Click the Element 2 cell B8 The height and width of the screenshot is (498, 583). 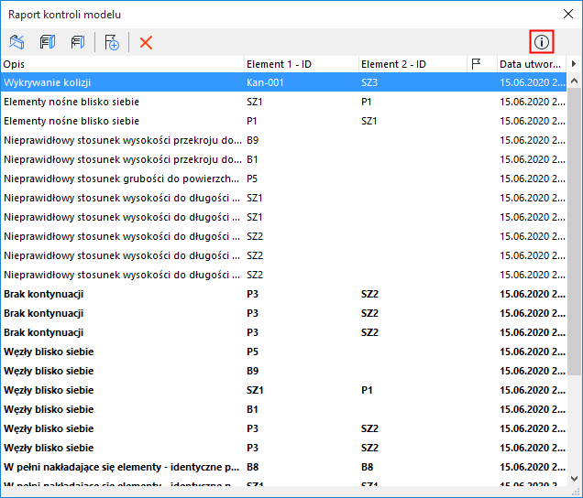(x=367, y=467)
